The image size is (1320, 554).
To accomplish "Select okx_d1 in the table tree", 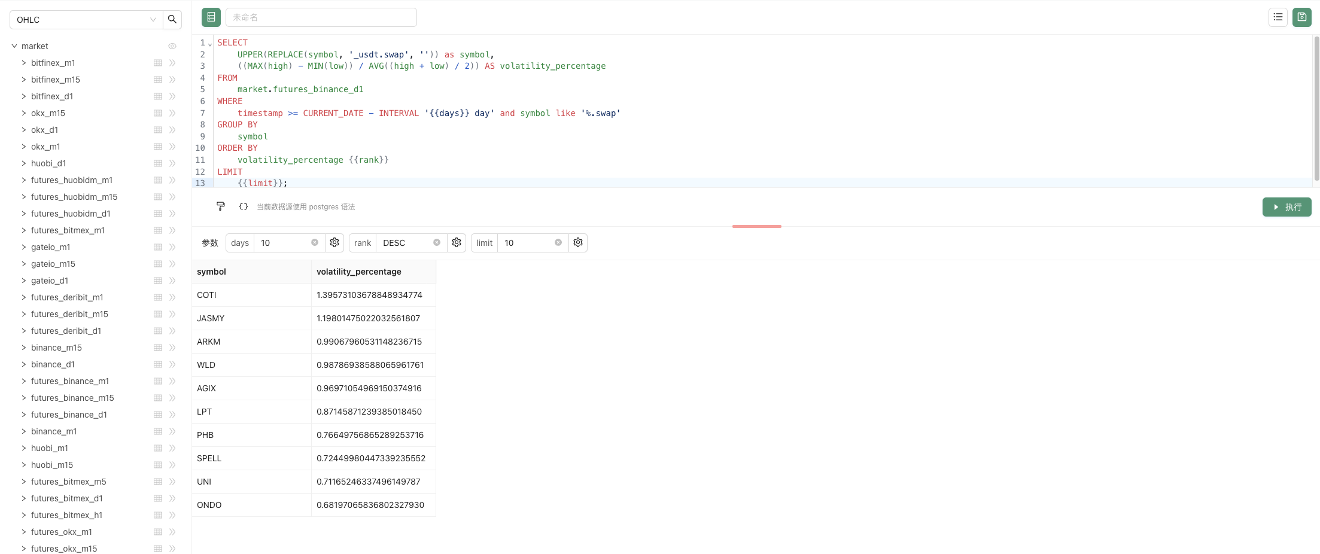I will click(44, 130).
